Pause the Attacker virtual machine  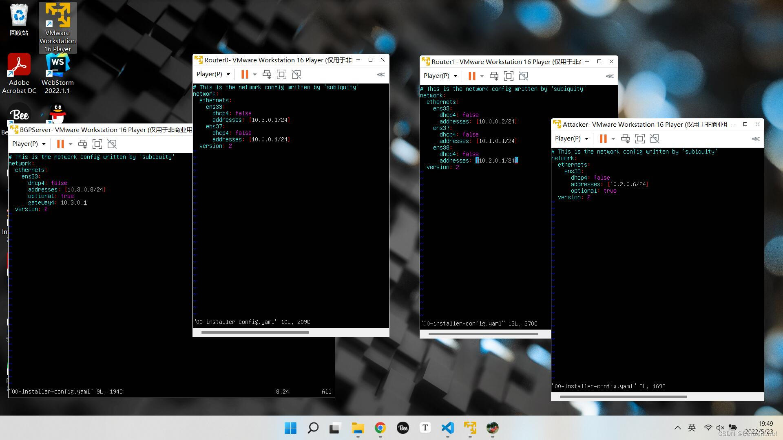[603, 139]
